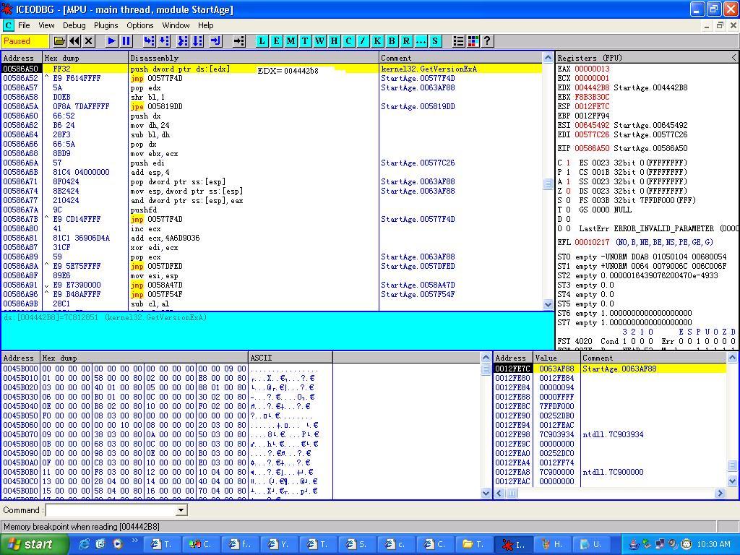Click the system C icon left of File menu

(x=9, y=25)
